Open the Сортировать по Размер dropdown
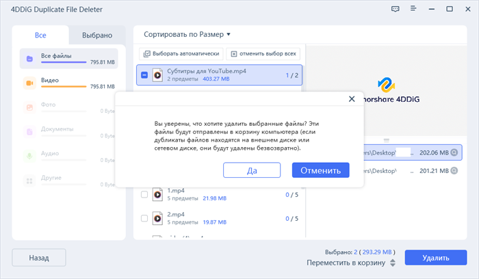The image size is (479, 279). pyautogui.click(x=187, y=34)
